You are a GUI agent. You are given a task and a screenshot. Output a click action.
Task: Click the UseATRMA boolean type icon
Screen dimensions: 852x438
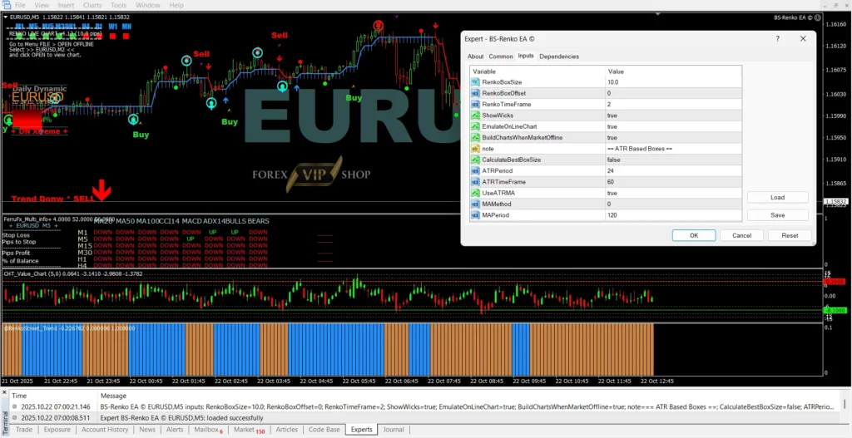click(477, 193)
